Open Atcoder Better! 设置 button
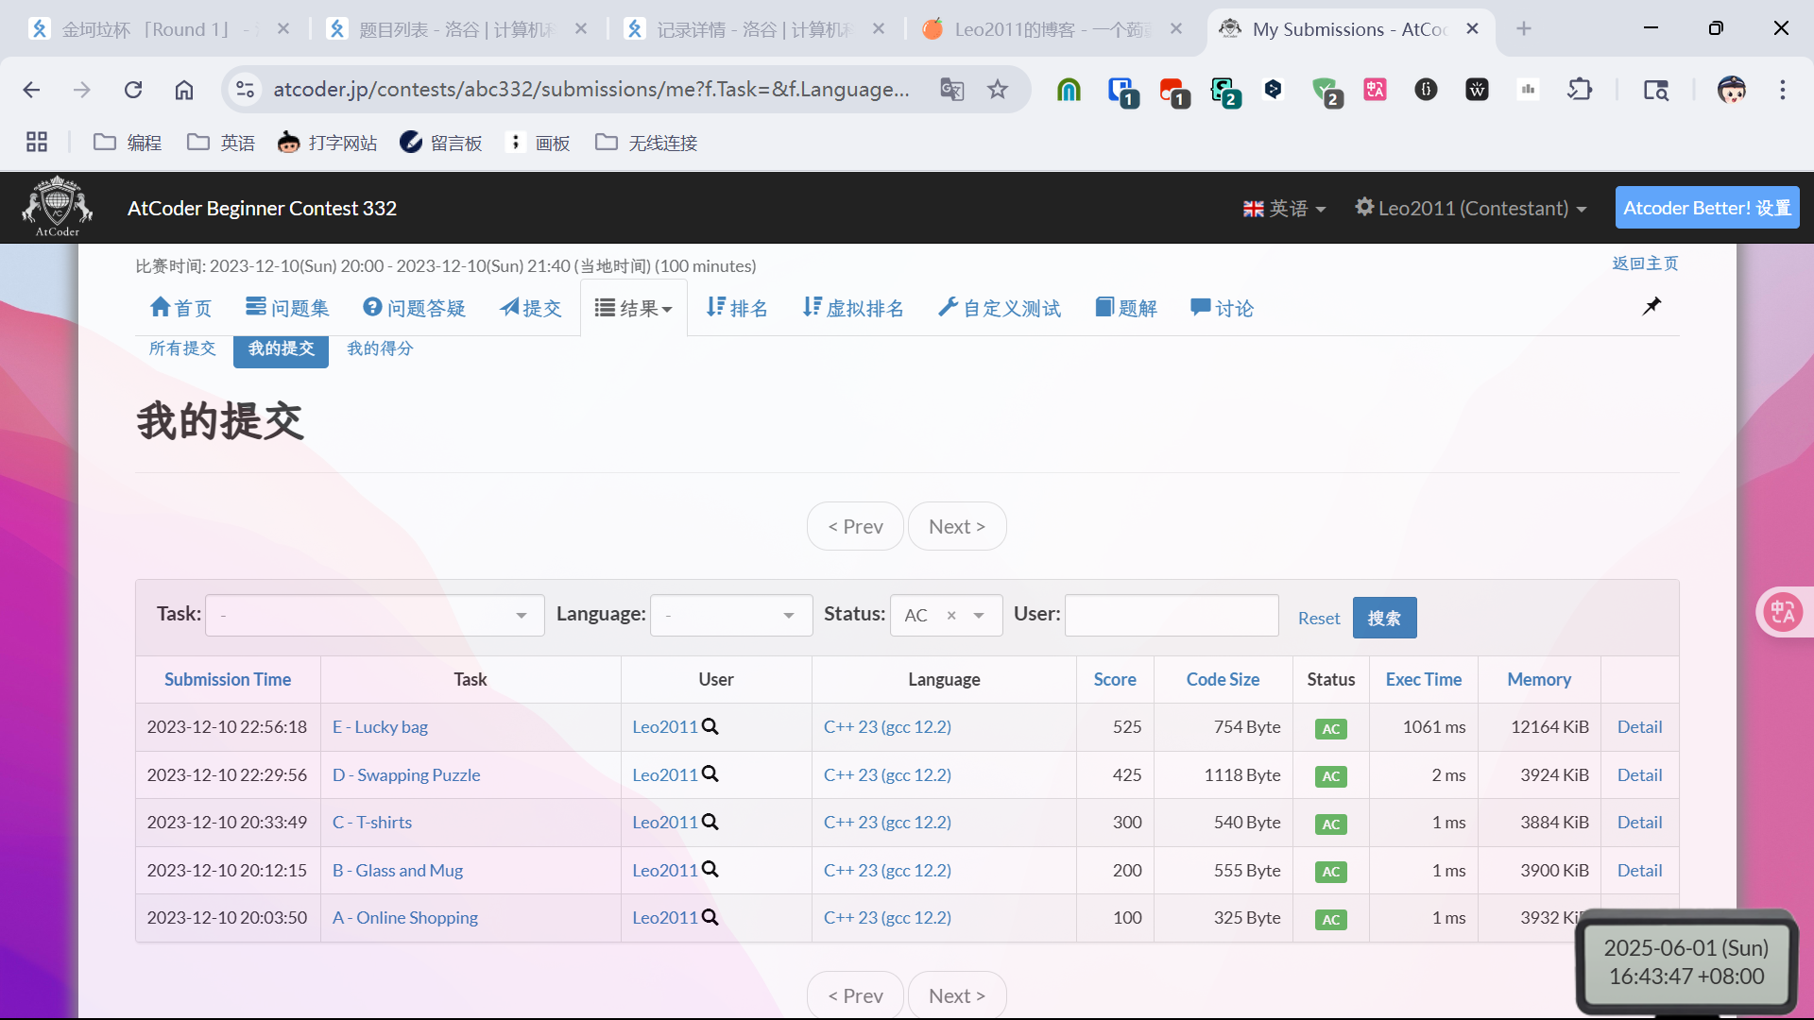The height and width of the screenshot is (1020, 1814). 1707,208
